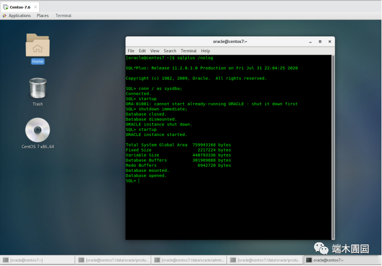382x266 pixels.
Task: Maximize the oracle@centos7 terminal window
Action: pos(320,41)
